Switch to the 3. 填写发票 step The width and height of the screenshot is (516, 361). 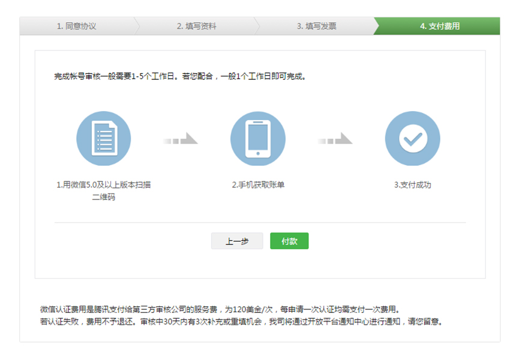pos(316,26)
